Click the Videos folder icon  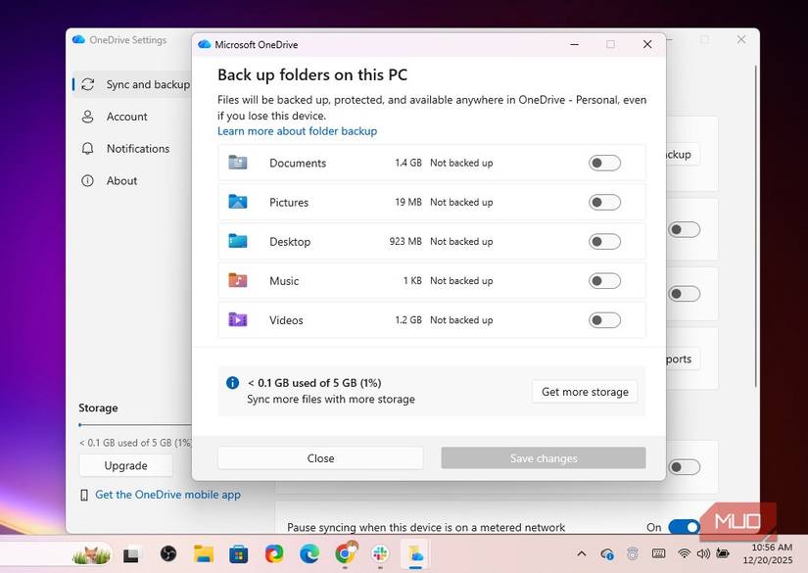pyautogui.click(x=238, y=319)
